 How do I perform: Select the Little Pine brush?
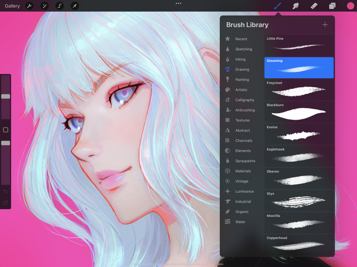coord(299,46)
